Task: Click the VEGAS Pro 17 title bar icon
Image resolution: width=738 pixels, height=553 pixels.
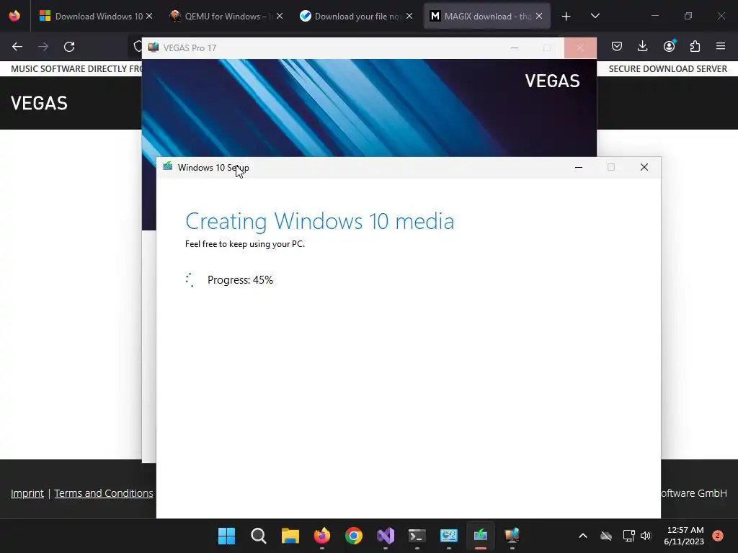Action: [154, 48]
